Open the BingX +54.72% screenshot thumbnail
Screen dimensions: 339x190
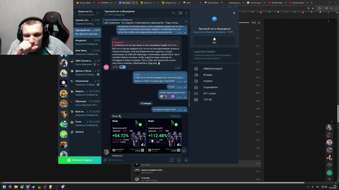(x=128, y=136)
